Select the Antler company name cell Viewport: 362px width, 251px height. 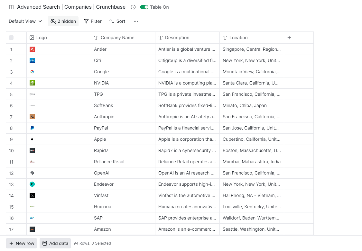point(123,49)
